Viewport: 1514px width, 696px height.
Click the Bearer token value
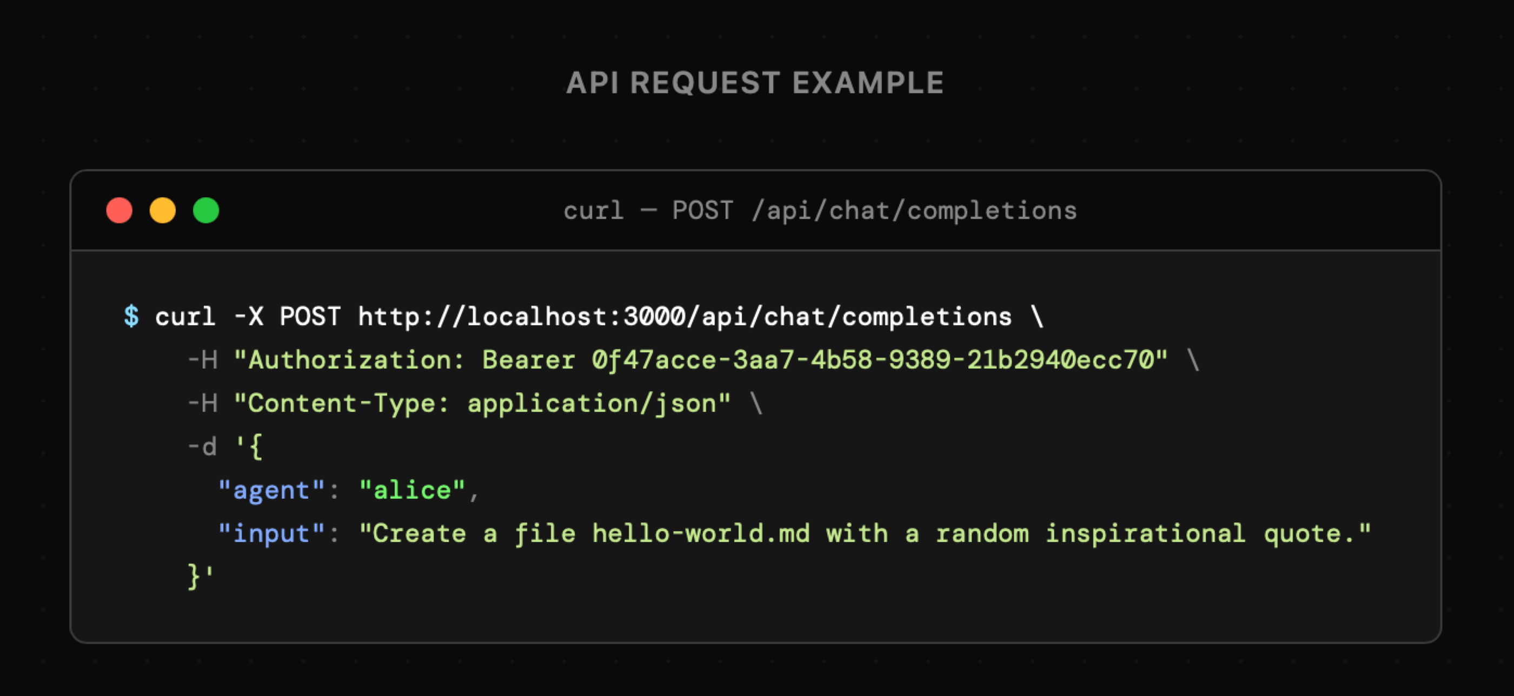pyautogui.click(x=873, y=360)
